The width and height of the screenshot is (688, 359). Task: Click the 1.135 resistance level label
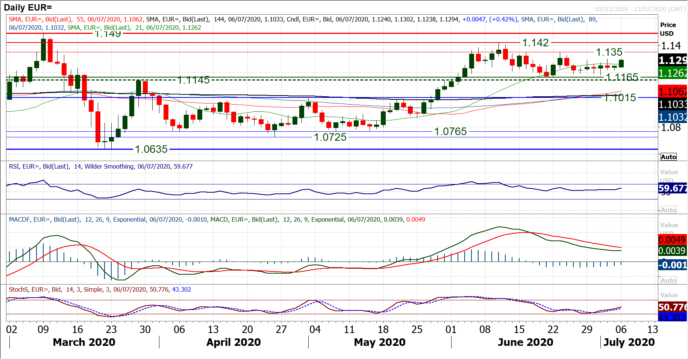point(609,52)
